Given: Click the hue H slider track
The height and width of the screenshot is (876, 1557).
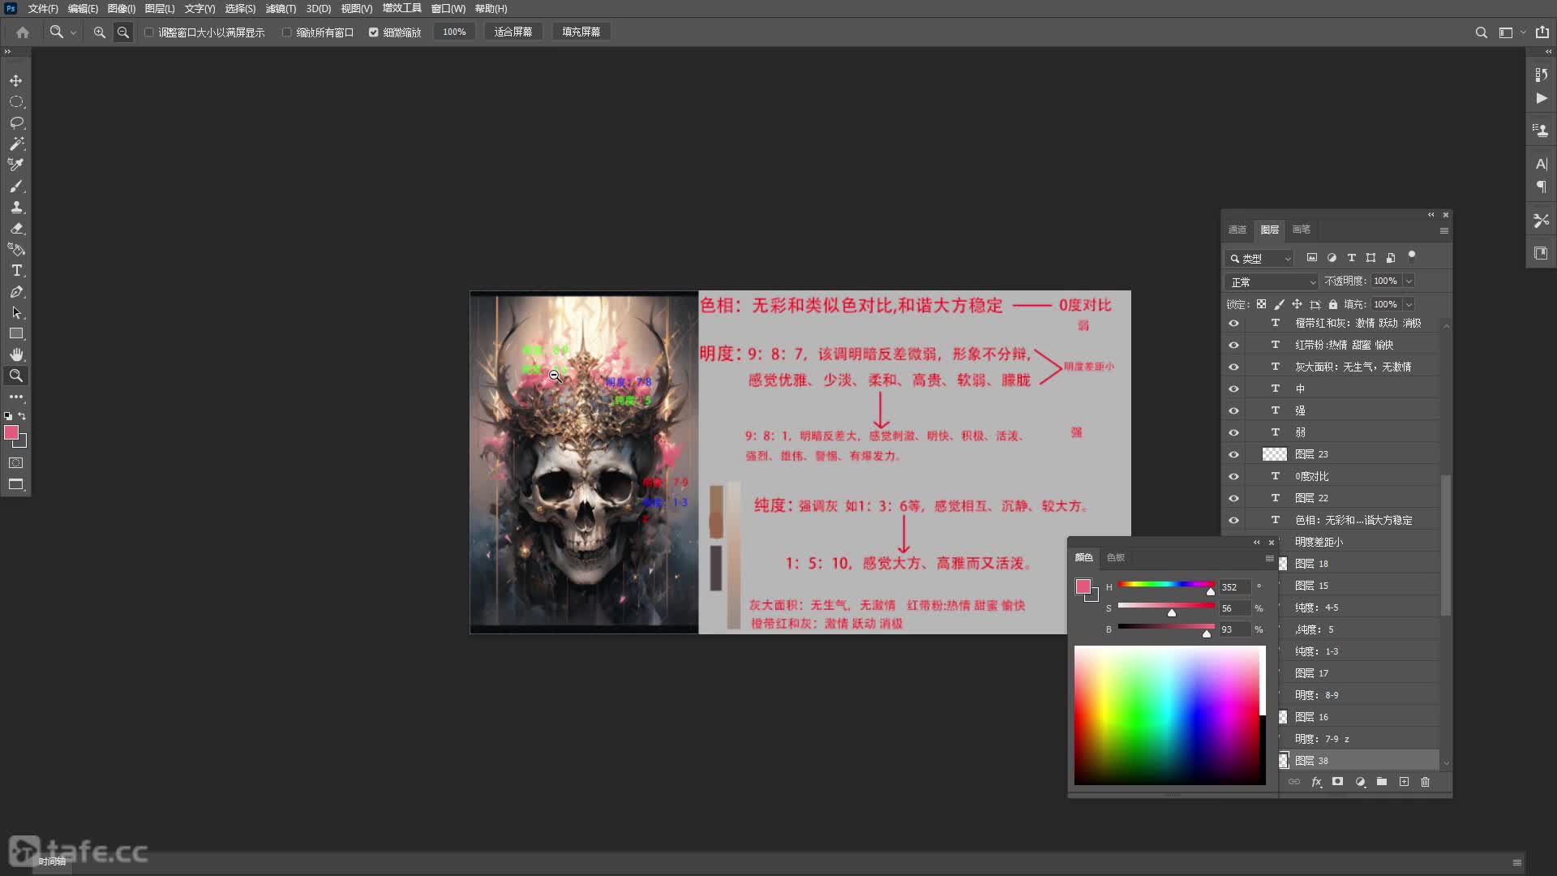Looking at the screenshot, I should [1165, 584].
